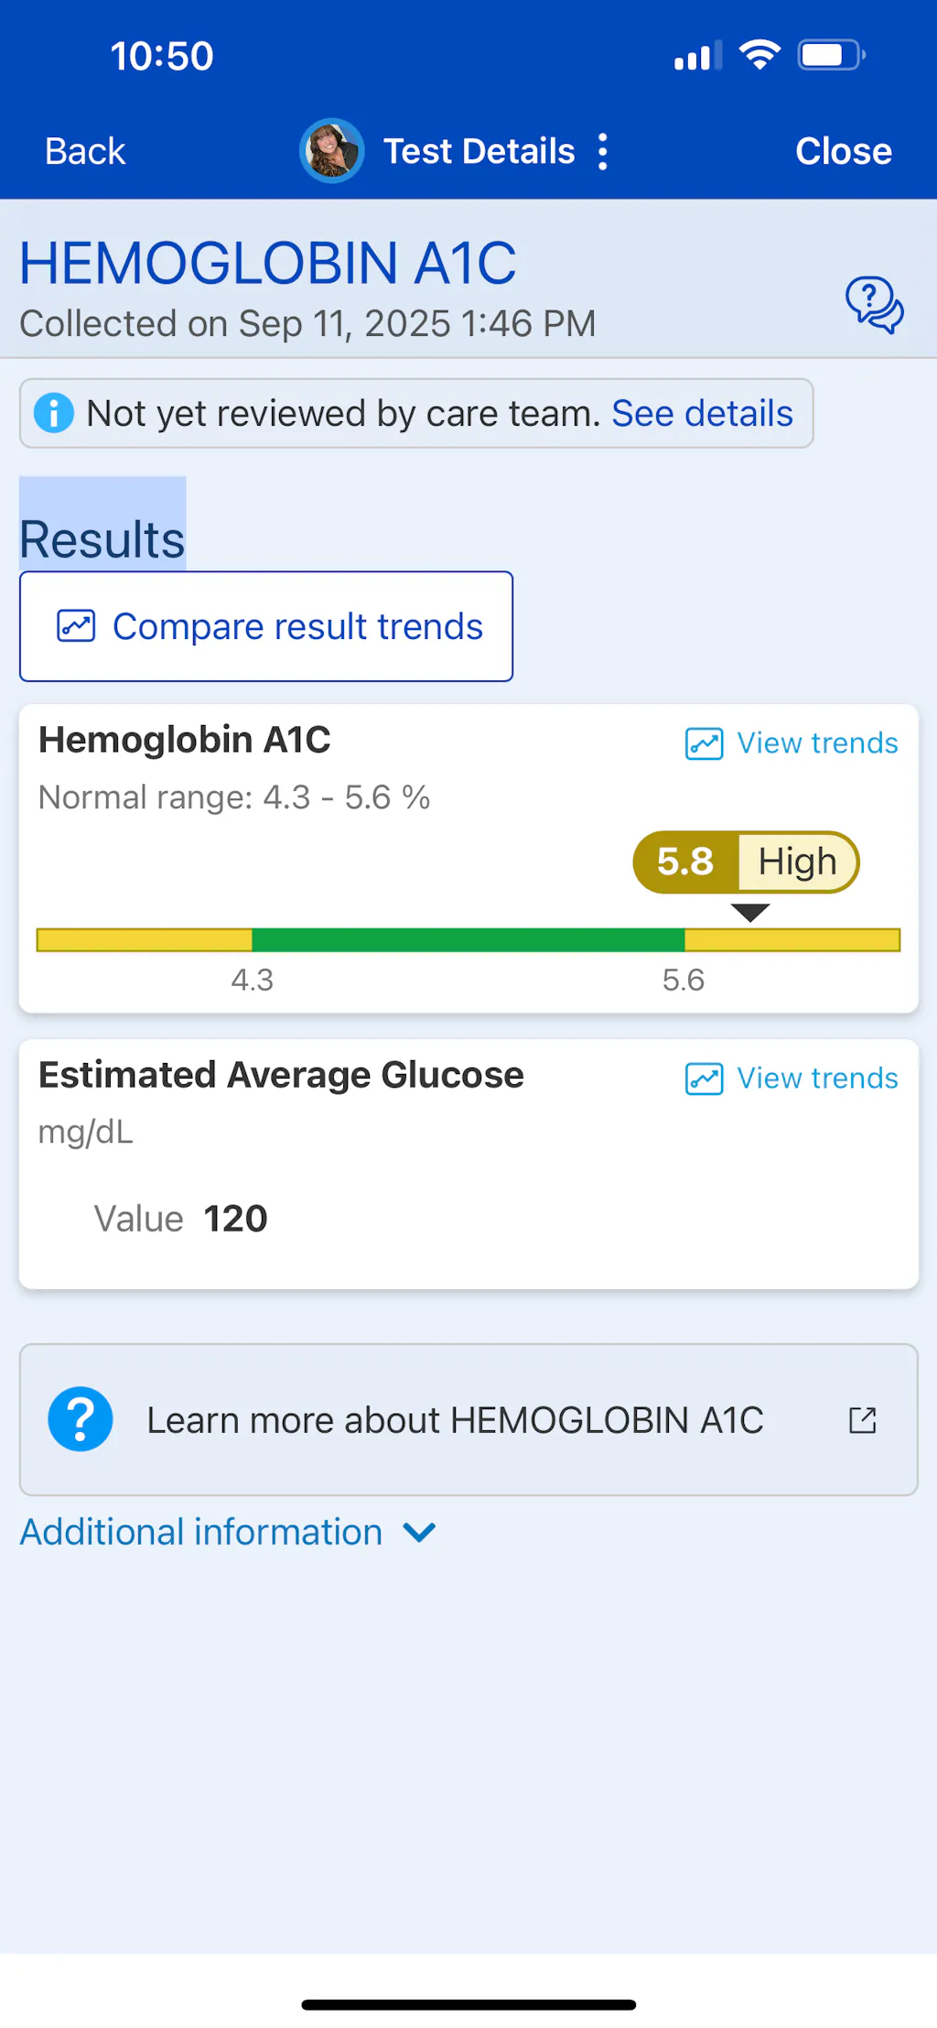937x2028 pixels.
Task: Tap the blue question mark circle icon
Action: coord(81,1419)
